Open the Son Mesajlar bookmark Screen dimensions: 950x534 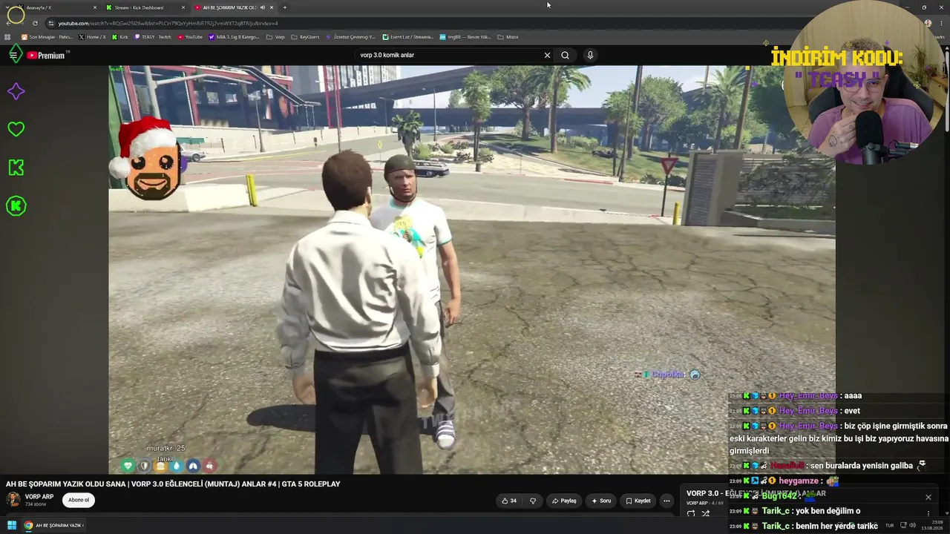pos(47,37)
